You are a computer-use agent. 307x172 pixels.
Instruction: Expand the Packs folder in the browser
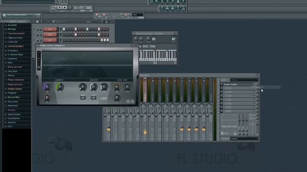click(11, 75)
